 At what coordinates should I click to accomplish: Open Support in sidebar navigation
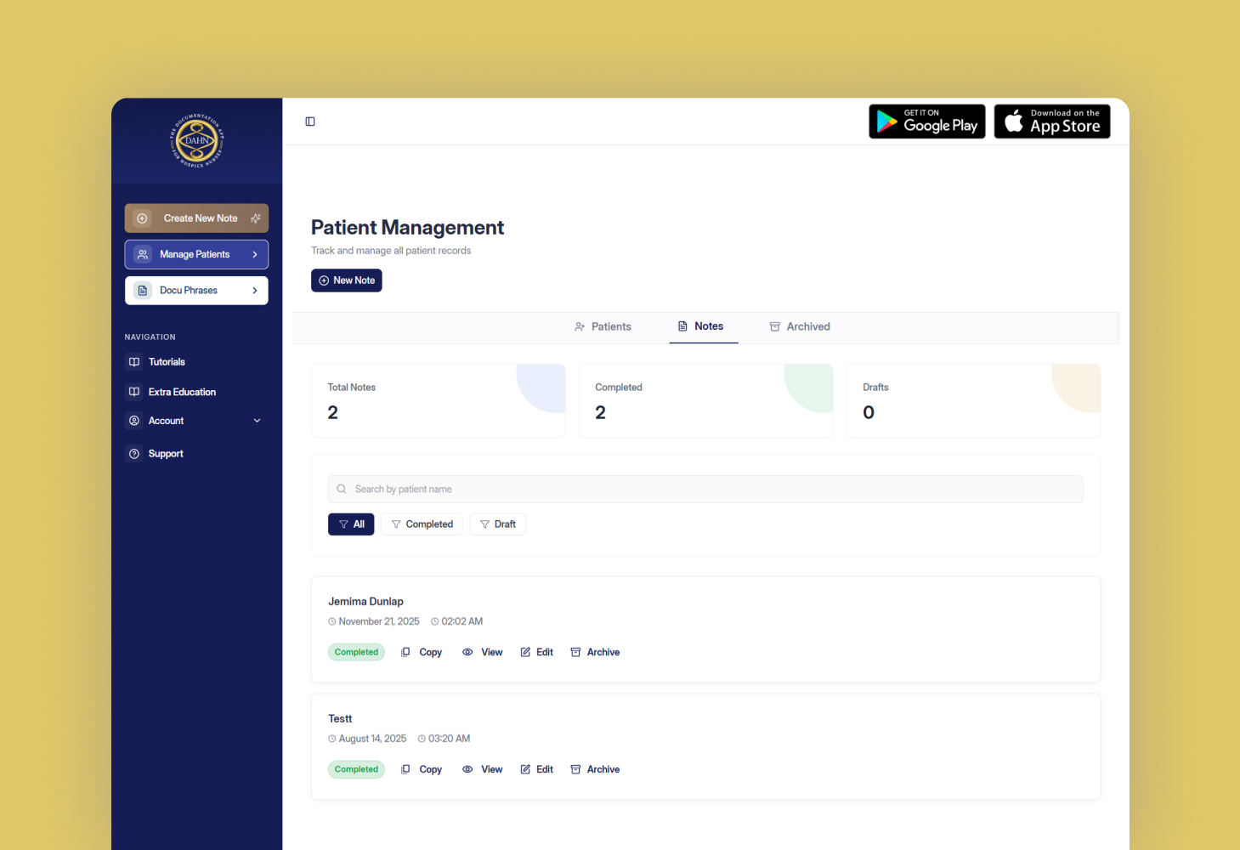pyautogui.click(x=166, y=454)
